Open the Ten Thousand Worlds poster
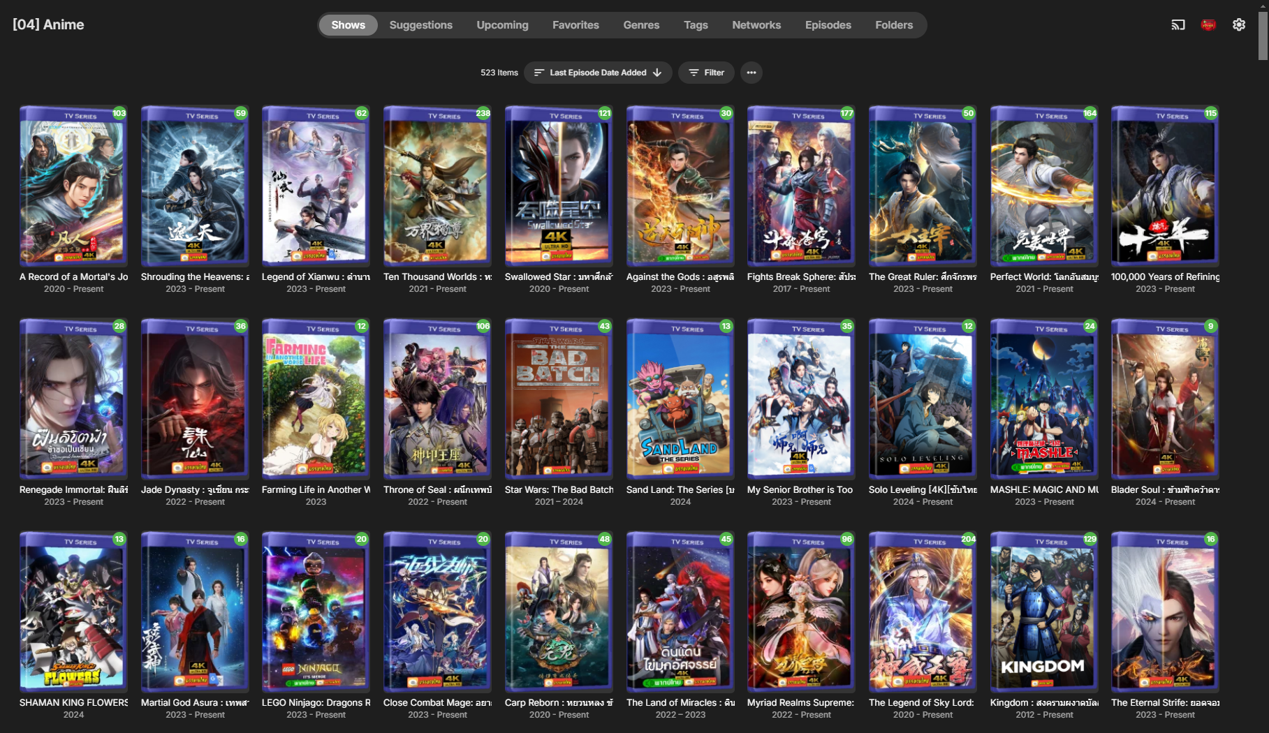The image size is (1269, 733). (437, 186)
